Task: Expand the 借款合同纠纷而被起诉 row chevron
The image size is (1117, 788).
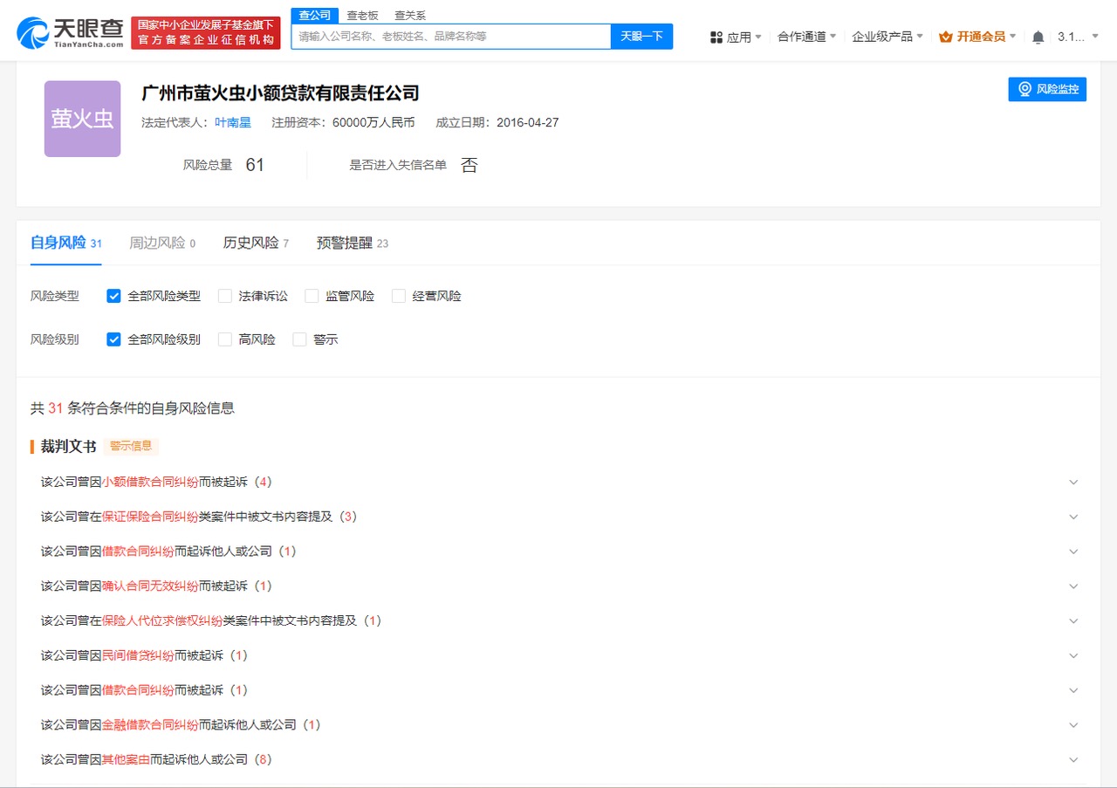Action: pos(1073,690)
